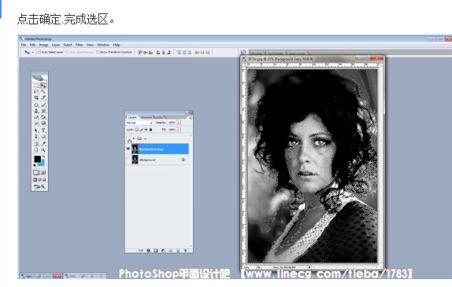Click add layer style icon
The height and width of the screenshot is (287, 452).
148,251
